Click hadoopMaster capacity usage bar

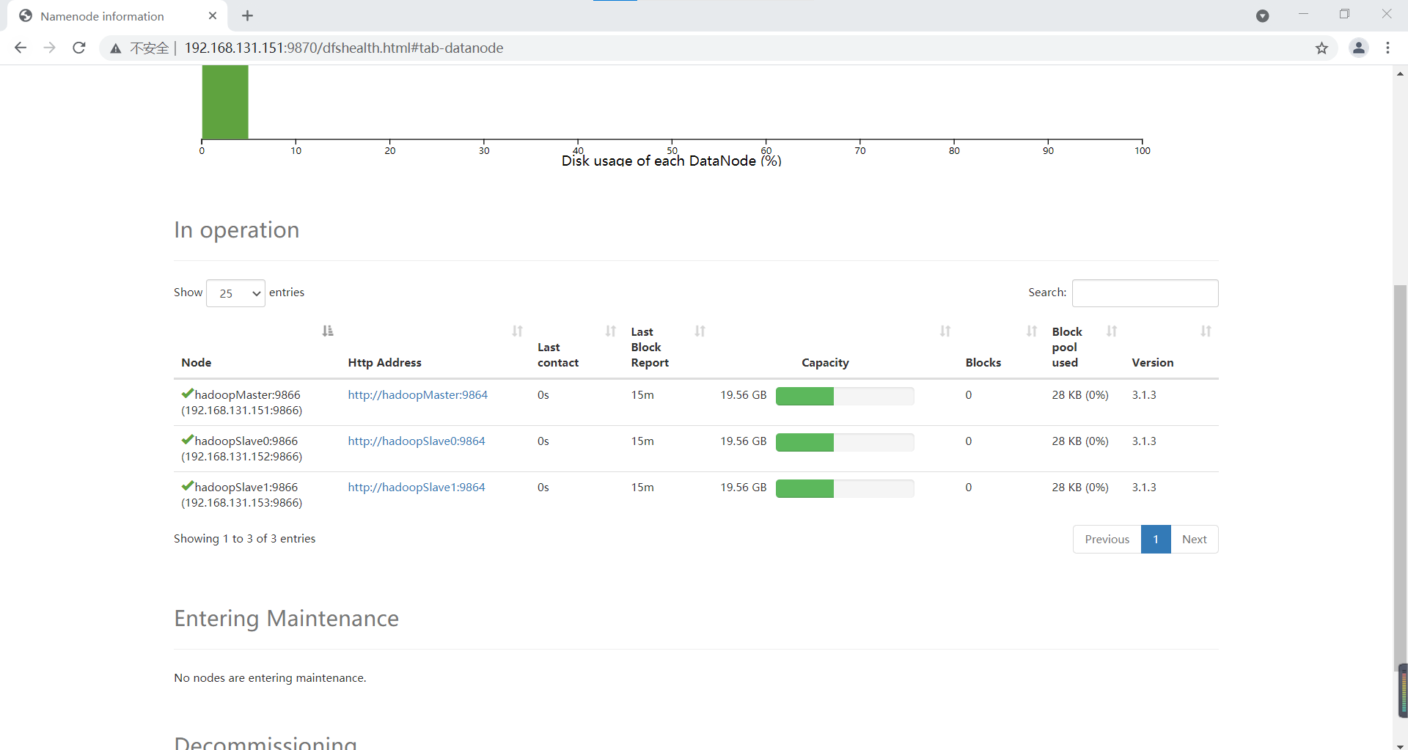[845, 396]
